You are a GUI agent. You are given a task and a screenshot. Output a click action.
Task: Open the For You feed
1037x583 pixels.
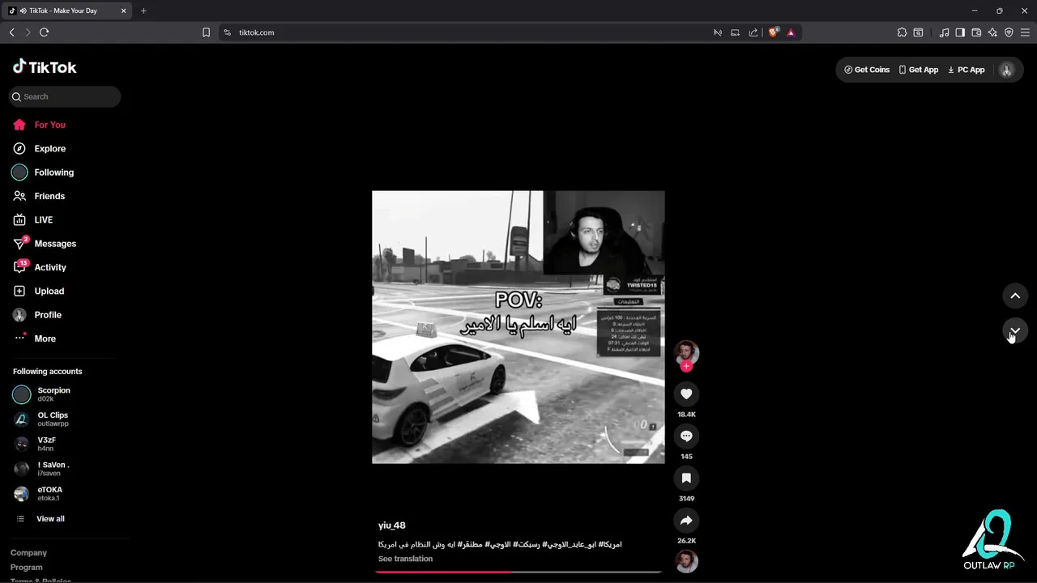49,125
